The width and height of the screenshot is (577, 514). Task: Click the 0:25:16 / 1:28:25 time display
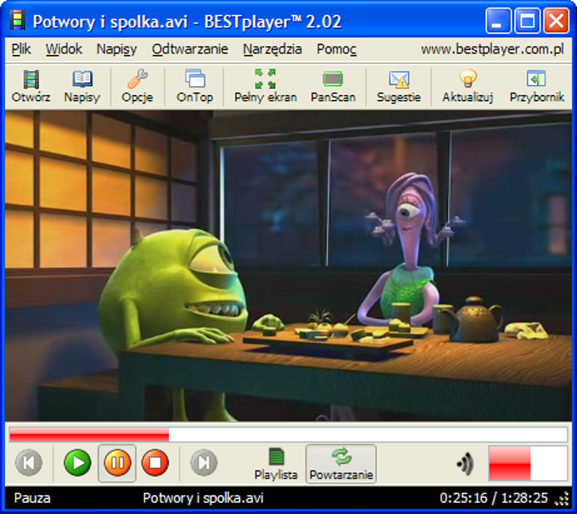[494, 498]
